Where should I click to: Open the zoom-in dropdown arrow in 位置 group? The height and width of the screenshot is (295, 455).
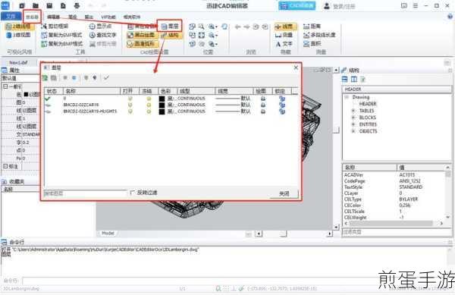coord(216,27)
